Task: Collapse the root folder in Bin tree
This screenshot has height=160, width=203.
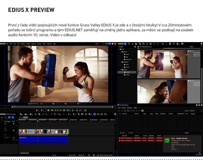Action: pyautogui.click(x=119, y=49)
